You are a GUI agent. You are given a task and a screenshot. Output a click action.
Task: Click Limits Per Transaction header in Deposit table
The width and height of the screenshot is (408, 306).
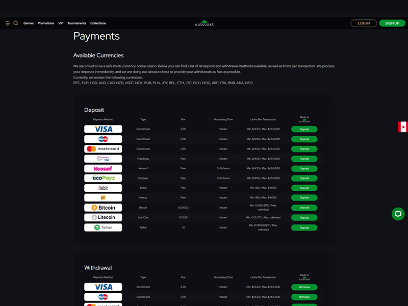[263, 119]
